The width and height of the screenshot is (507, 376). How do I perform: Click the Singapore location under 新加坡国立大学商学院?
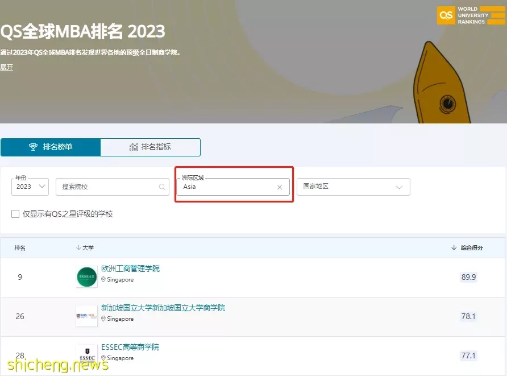118,319
